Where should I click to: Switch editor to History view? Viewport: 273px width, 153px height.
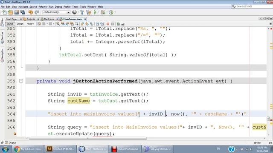(x=30, y=24)
